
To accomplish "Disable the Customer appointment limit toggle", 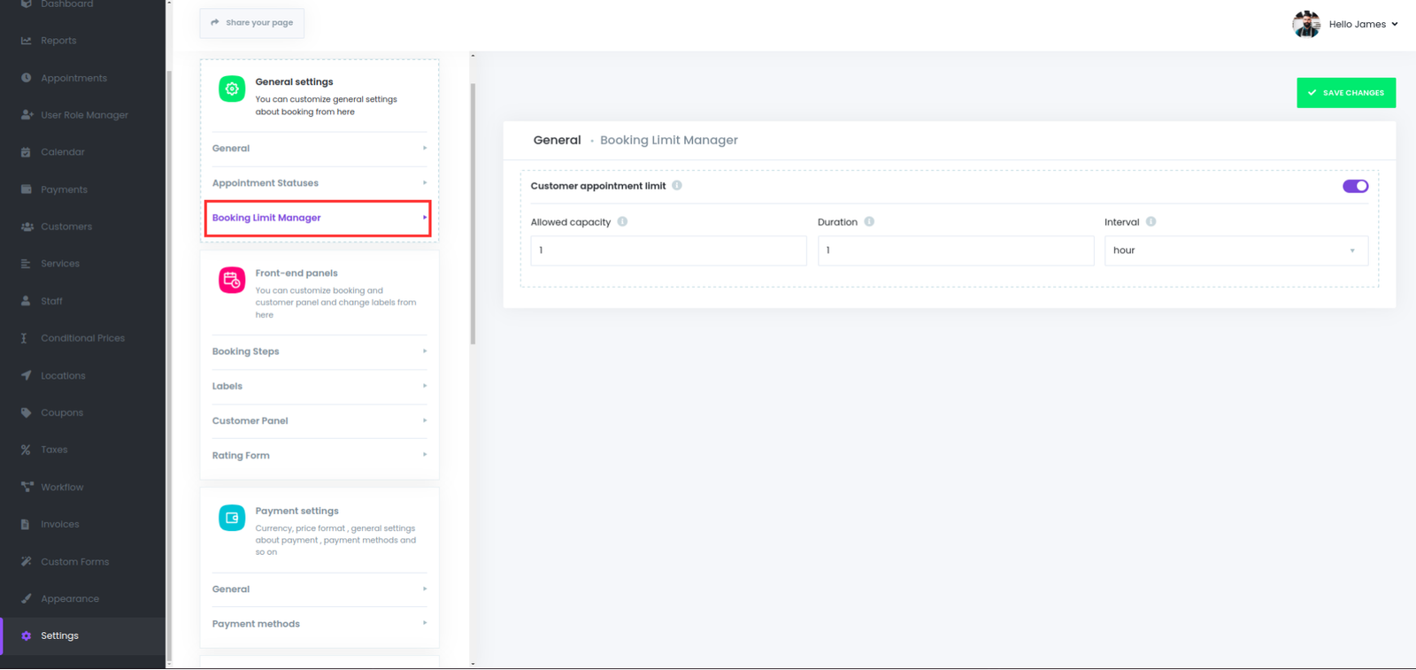I will 1355,186.
